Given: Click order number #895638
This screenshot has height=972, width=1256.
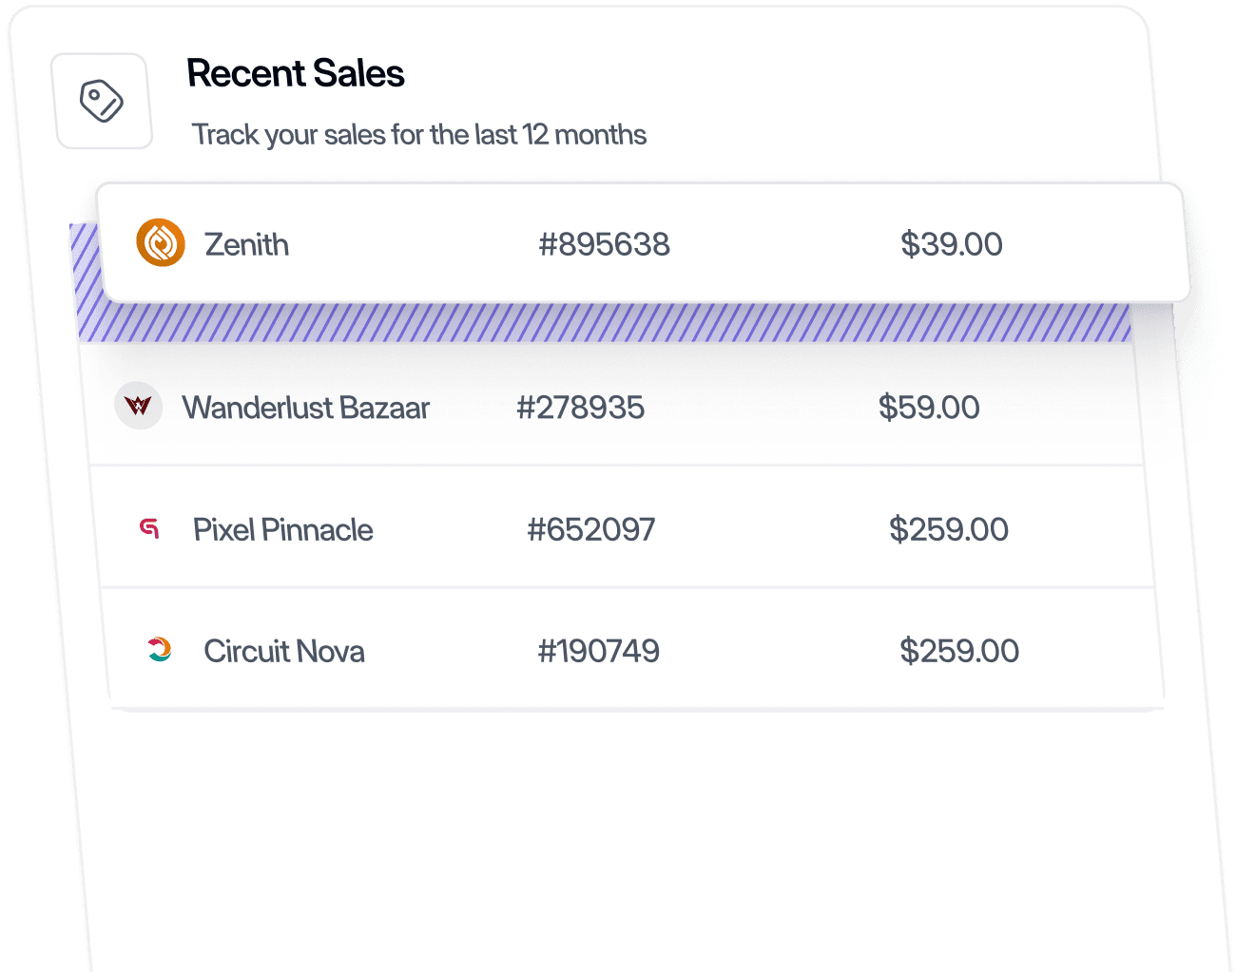Looking at the screenshot, I should click(x=604, y=244).
